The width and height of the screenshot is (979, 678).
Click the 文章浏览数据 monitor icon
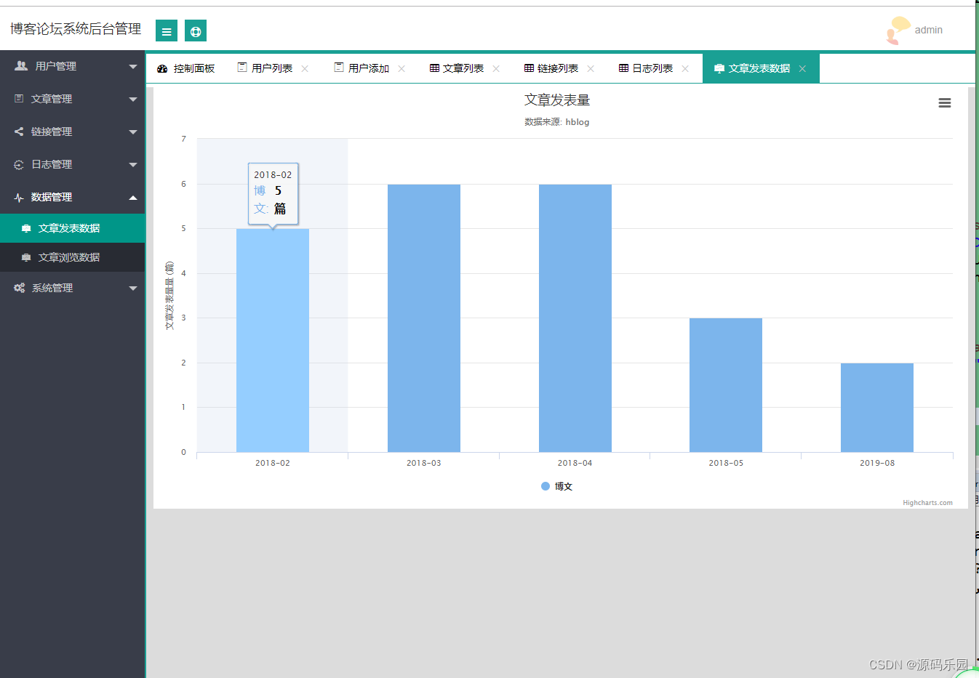click(x=25, y=257)
